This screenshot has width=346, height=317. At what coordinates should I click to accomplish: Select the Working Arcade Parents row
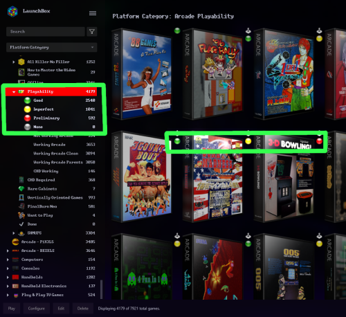tap(51, 162)
